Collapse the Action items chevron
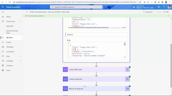The height and width of the screenshot is (96, 172). (20, 21)
